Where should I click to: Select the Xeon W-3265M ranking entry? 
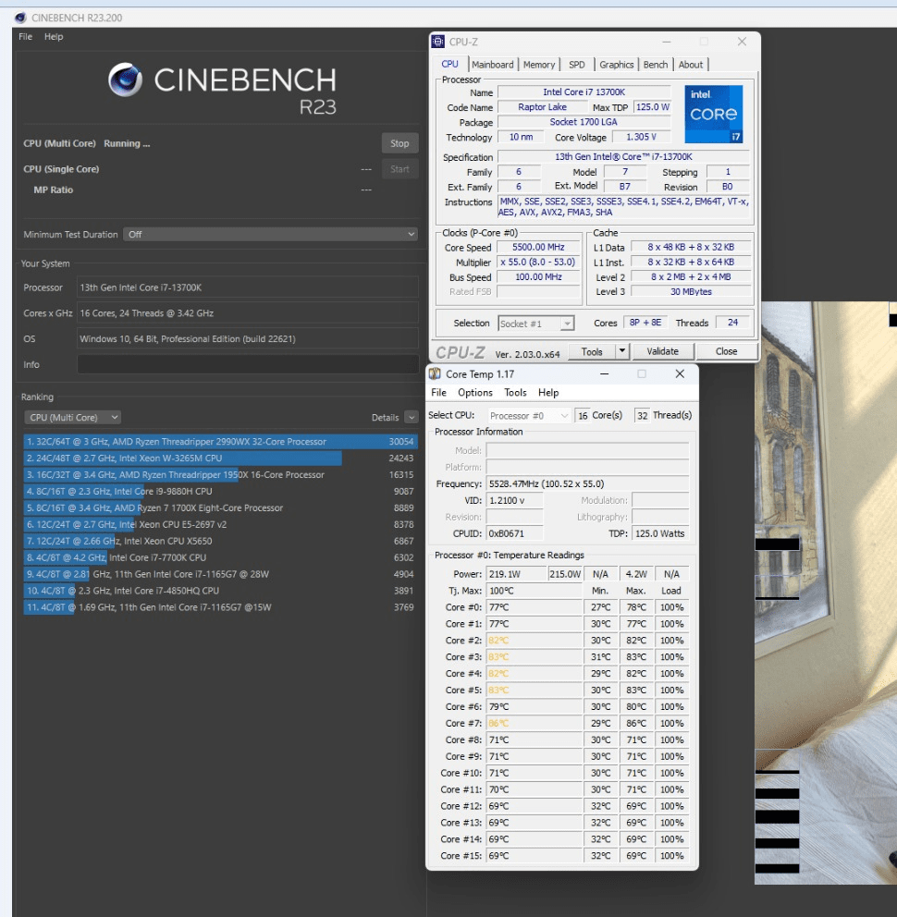(221, 458)
